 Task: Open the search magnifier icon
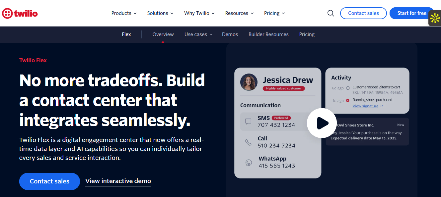[331, 13]
